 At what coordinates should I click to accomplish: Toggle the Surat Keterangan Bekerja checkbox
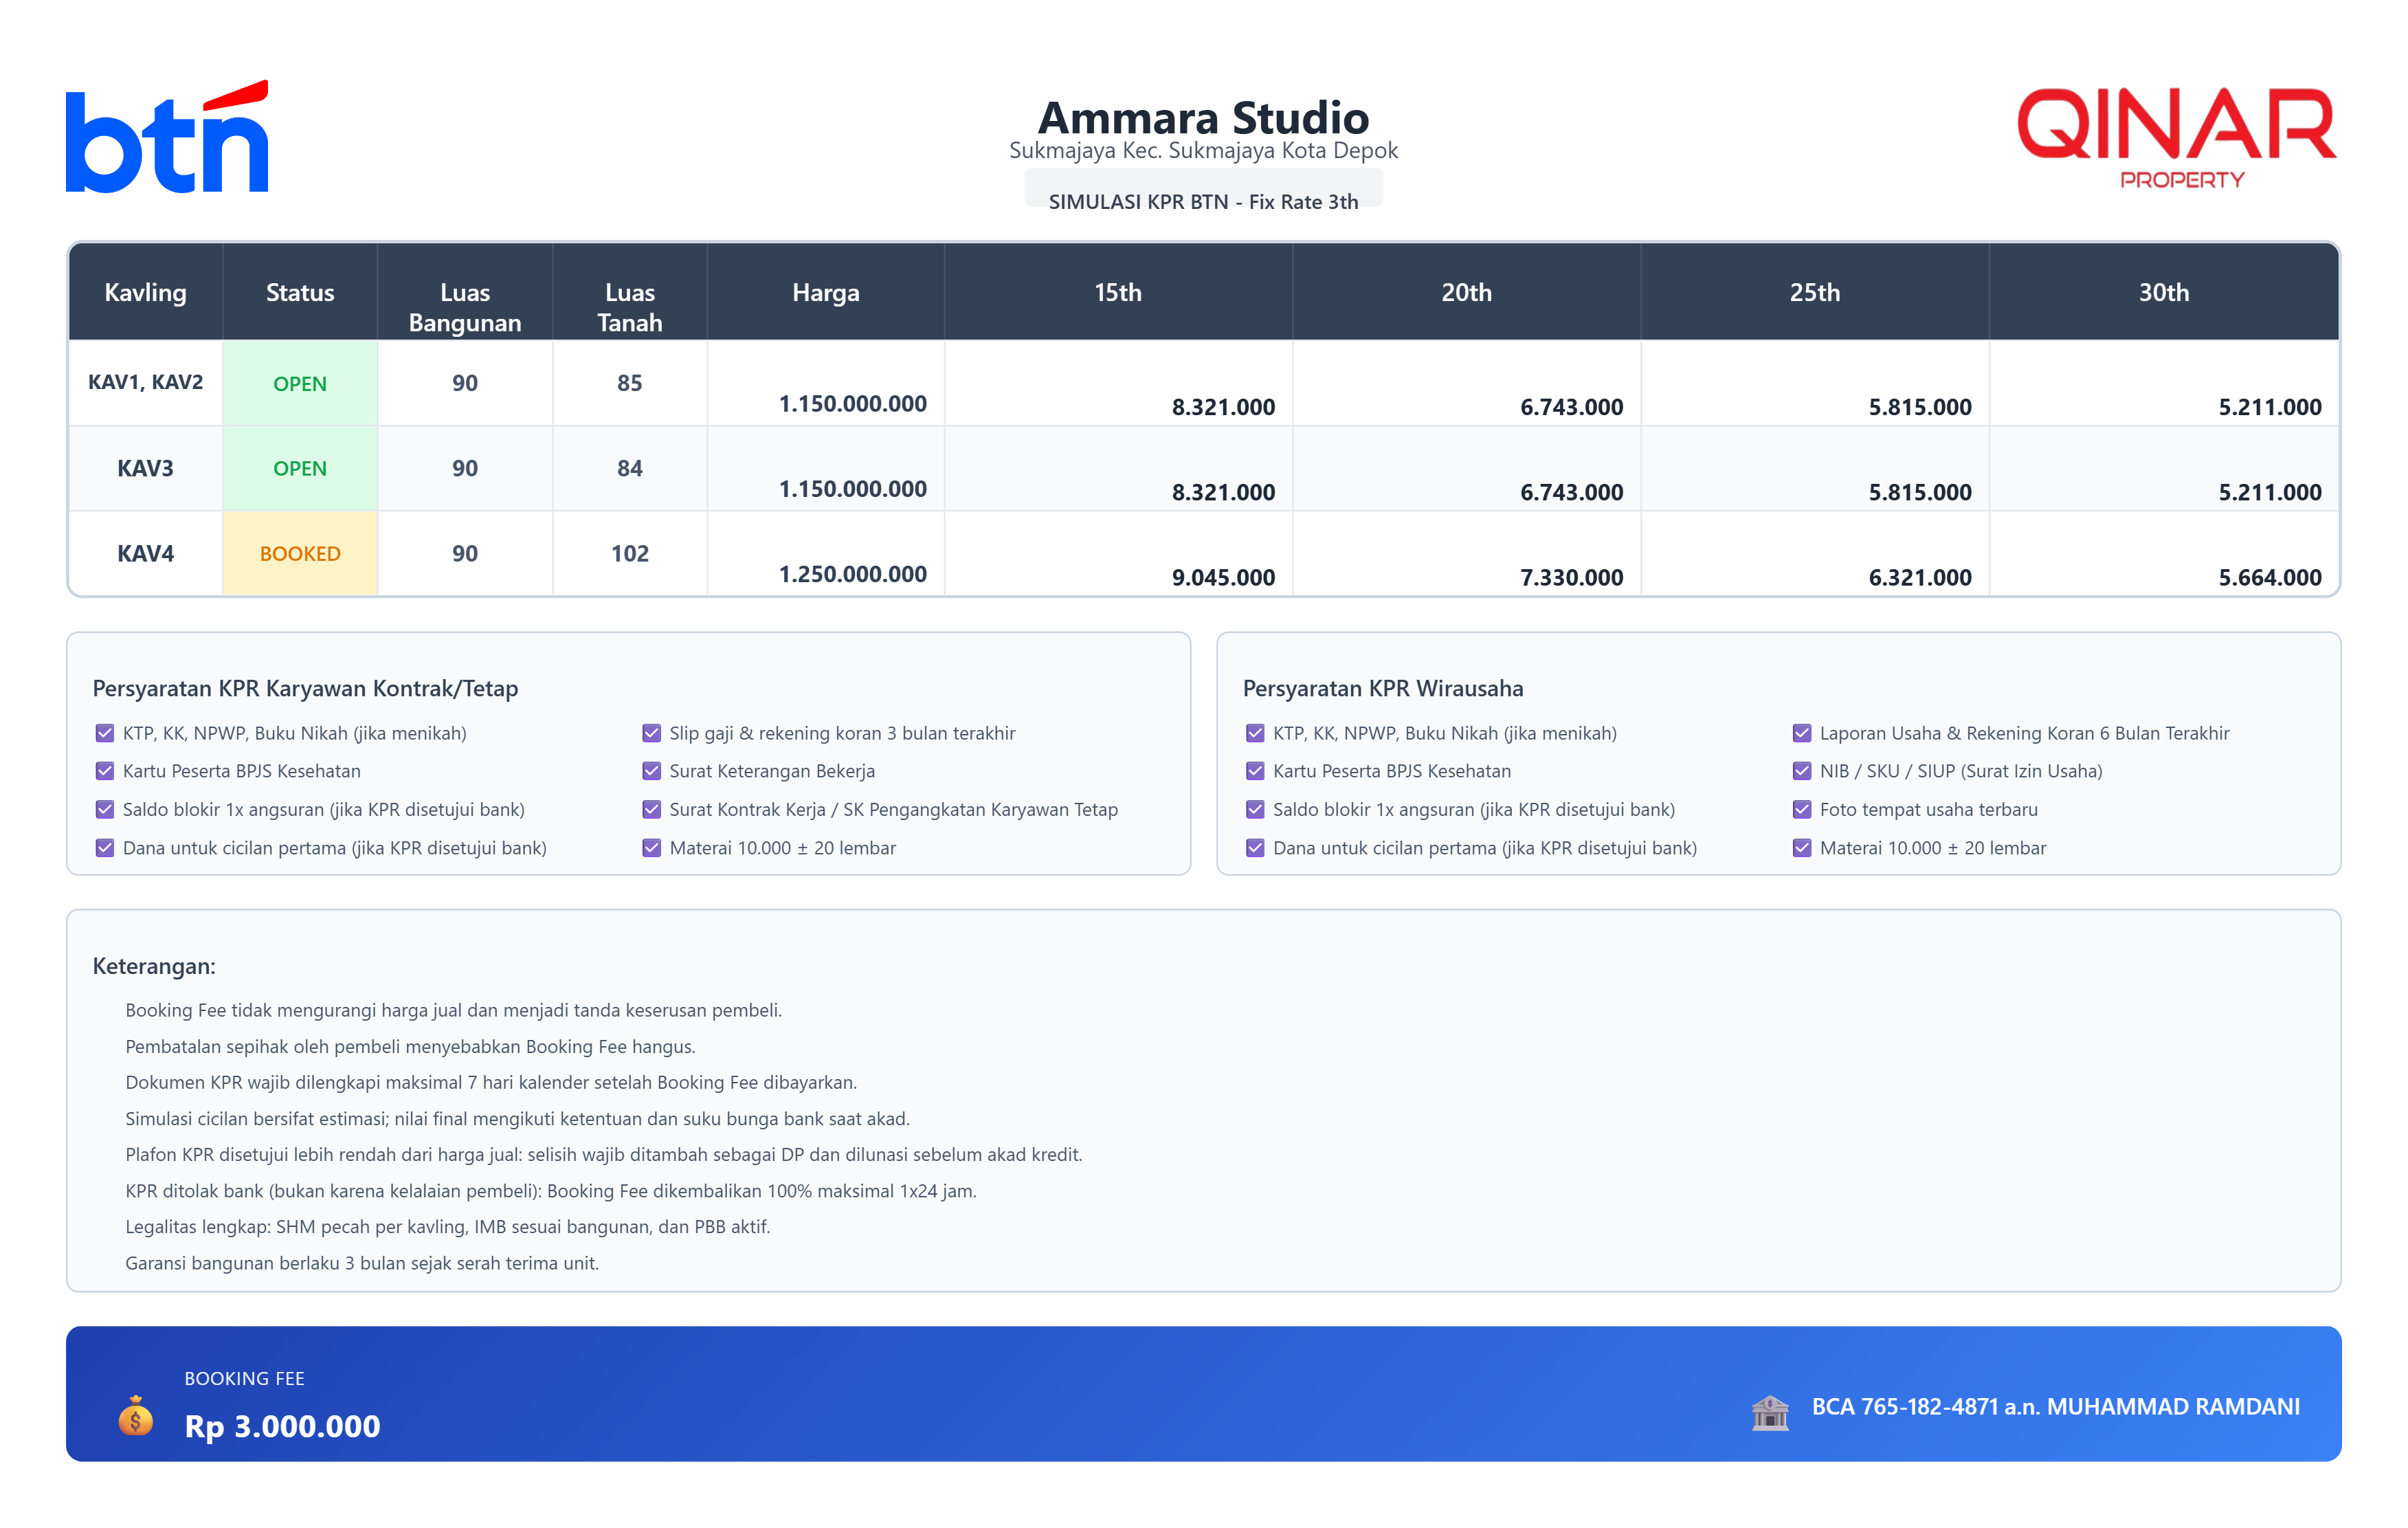click(651, 771)
